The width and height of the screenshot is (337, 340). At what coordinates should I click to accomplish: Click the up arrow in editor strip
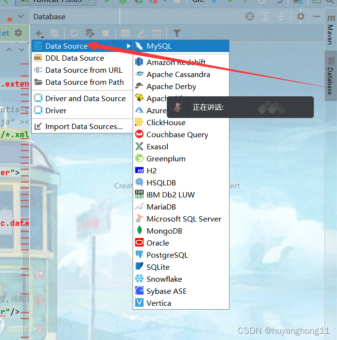(9, 50)
